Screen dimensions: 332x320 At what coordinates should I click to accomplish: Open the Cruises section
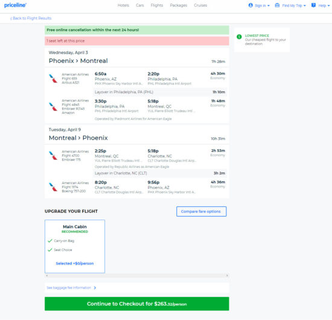pyautogui.click(x=200, y=5)
